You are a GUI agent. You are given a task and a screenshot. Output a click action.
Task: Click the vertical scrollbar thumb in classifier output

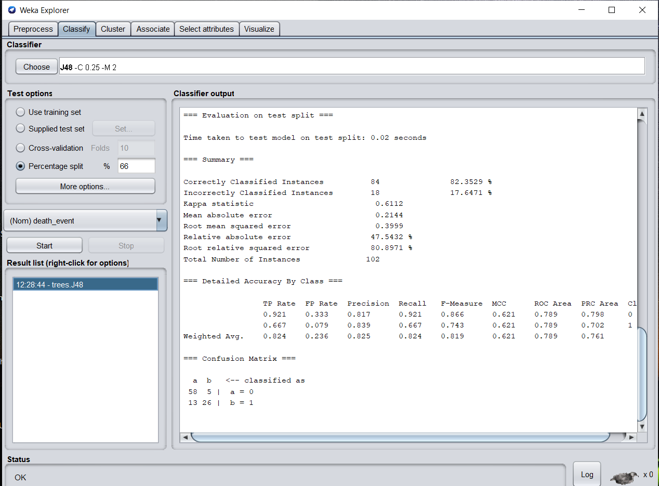click(642, 374)
